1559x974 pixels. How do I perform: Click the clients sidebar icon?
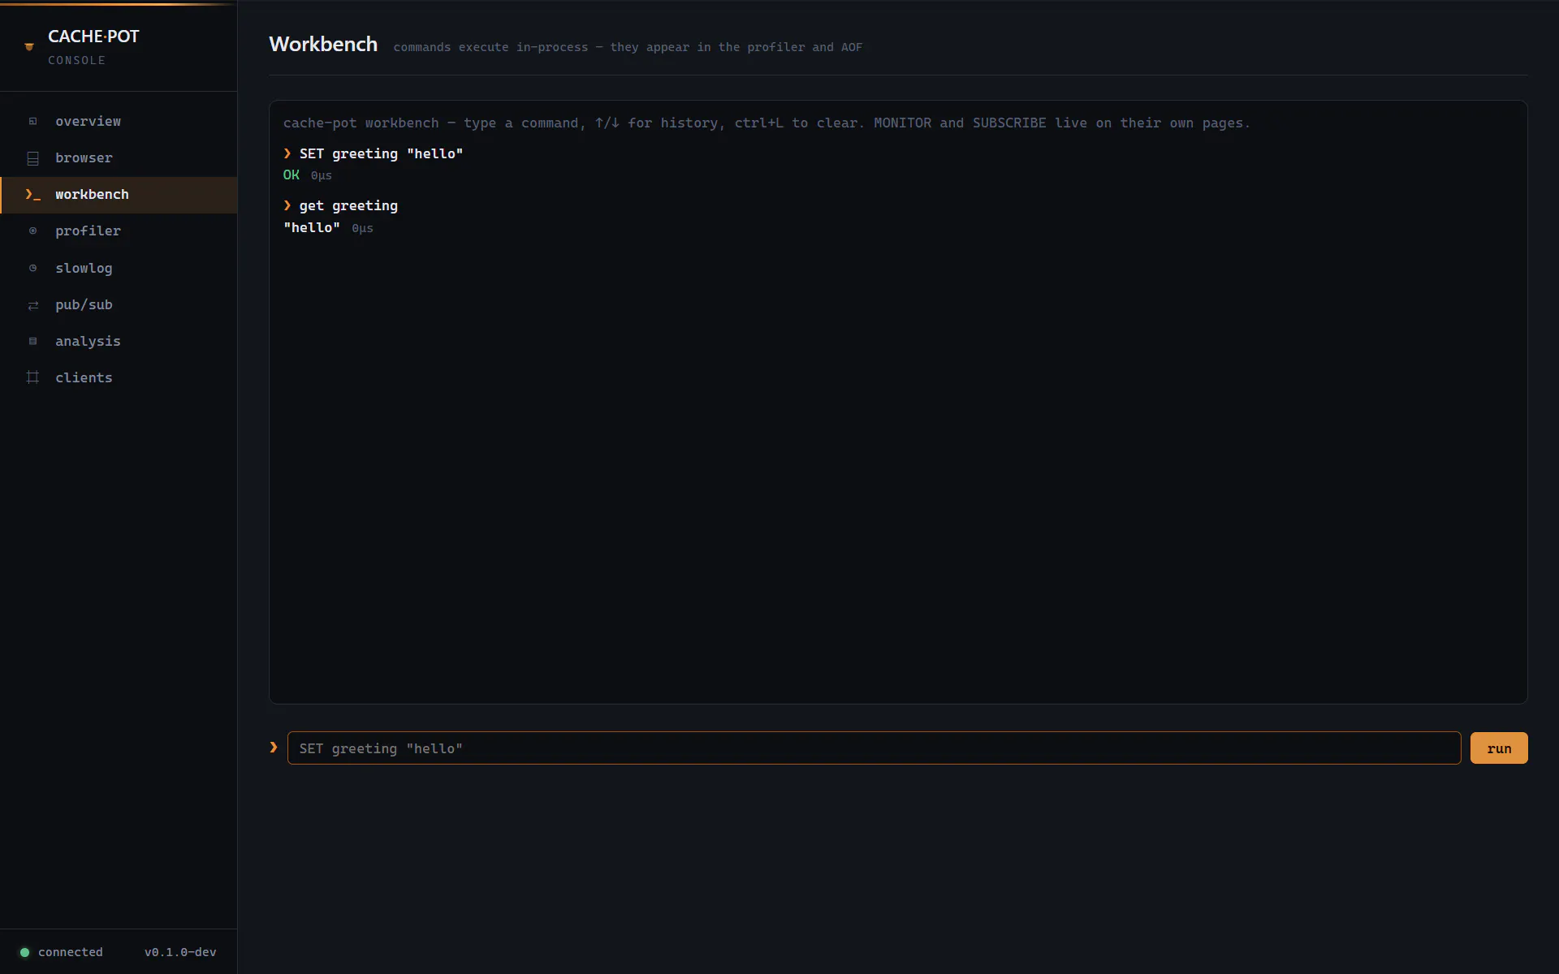(x=32, y=377)
